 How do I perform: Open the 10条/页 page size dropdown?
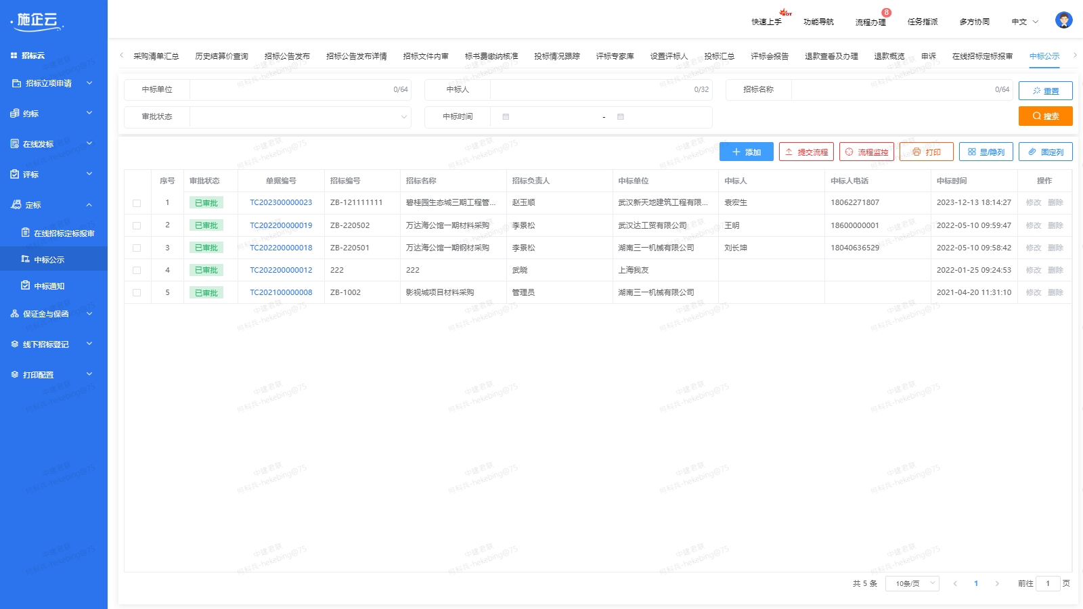pyautogui.click(x=912, y=583)
